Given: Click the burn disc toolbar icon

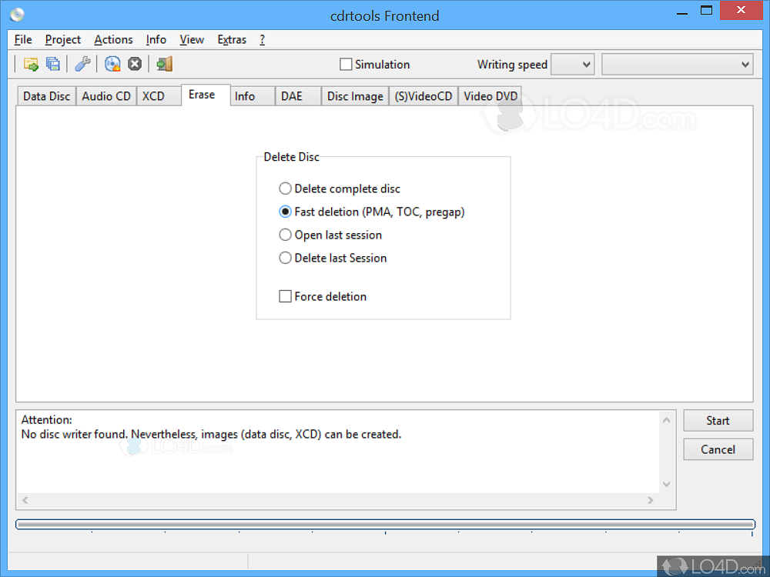Looking at the screenshot, I should 112,65.
